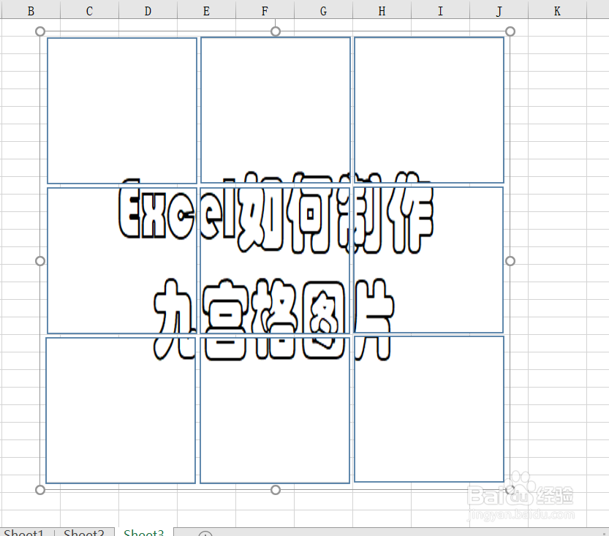Click the bottom-left corner sizing handle
This screenshot has width=609, height=536.
pos(40,490)
